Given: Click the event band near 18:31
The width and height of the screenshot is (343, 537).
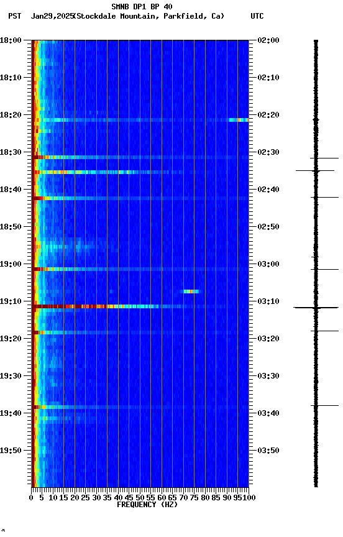Looking at the screenshot, I should [140, 157].
